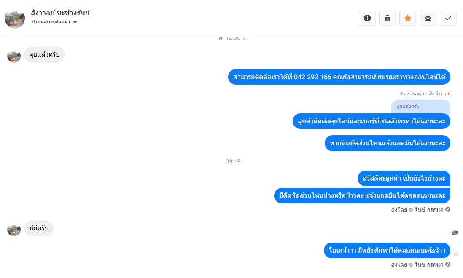This screenshot has width=463, height=278.
Task: Click the 09:19 timestamp label
Action: click(x=233, y=161)
